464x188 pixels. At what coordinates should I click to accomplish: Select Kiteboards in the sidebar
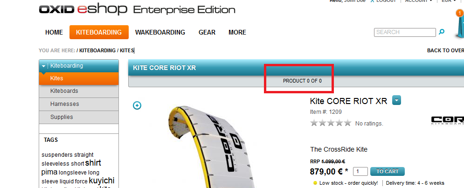(64, 91)
